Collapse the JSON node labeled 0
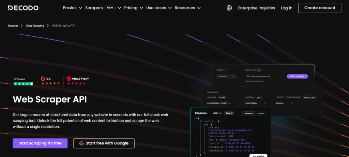This screenshot has width=349, height=157. [x=204, y=125]
